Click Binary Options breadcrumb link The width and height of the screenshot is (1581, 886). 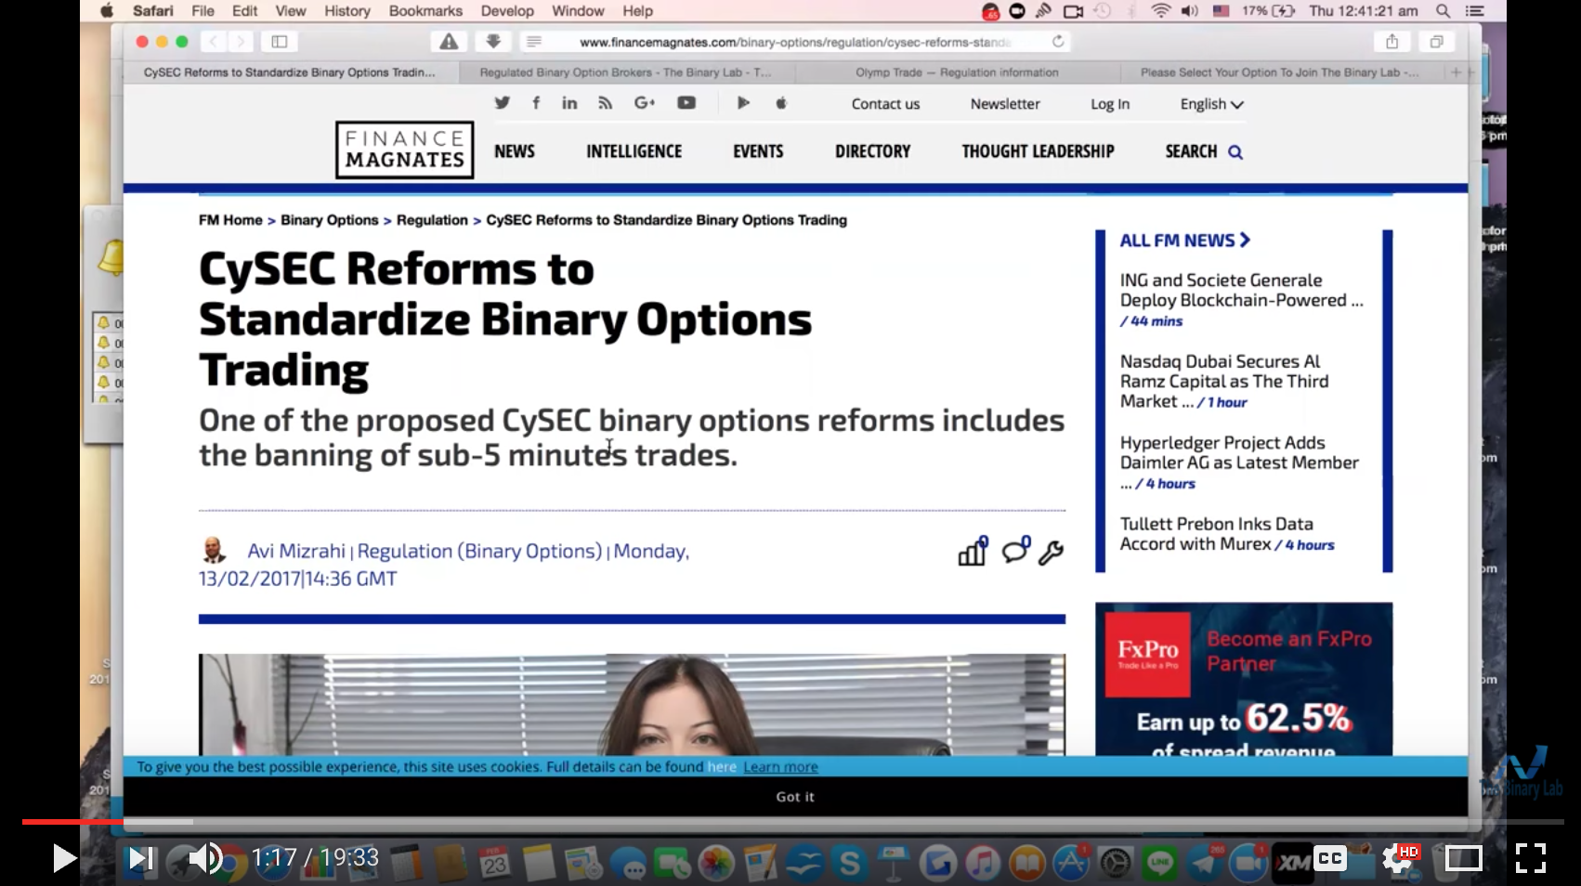click(x=330, y=220)
